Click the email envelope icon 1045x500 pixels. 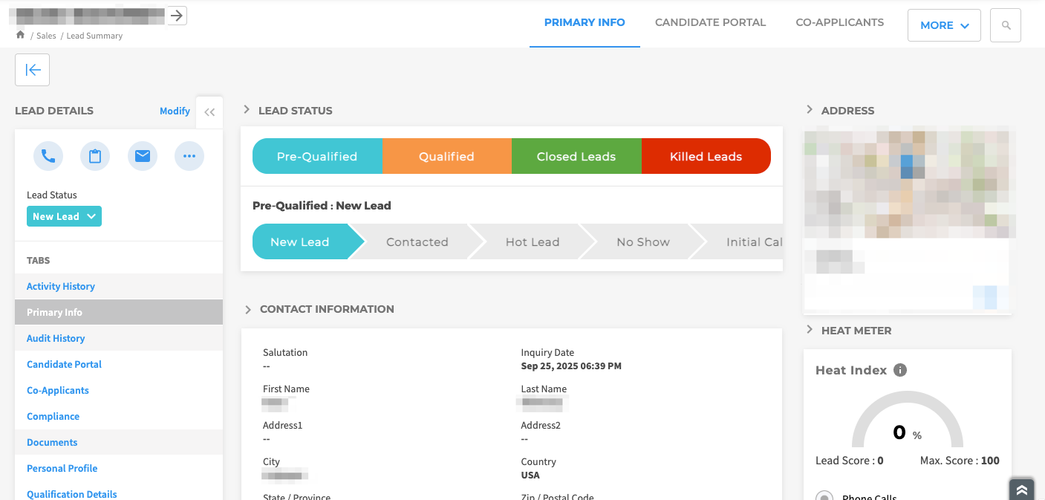(143, 156)
